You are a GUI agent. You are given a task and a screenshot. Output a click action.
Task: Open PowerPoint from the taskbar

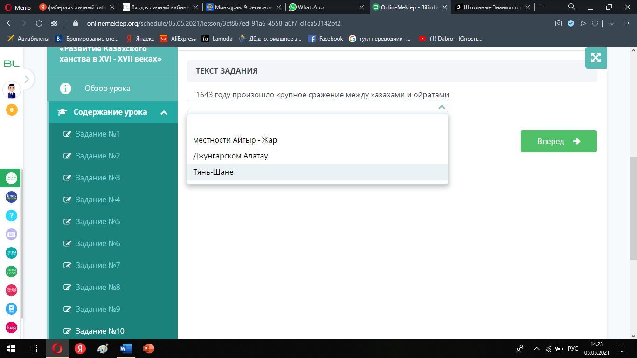pos(148,349)
